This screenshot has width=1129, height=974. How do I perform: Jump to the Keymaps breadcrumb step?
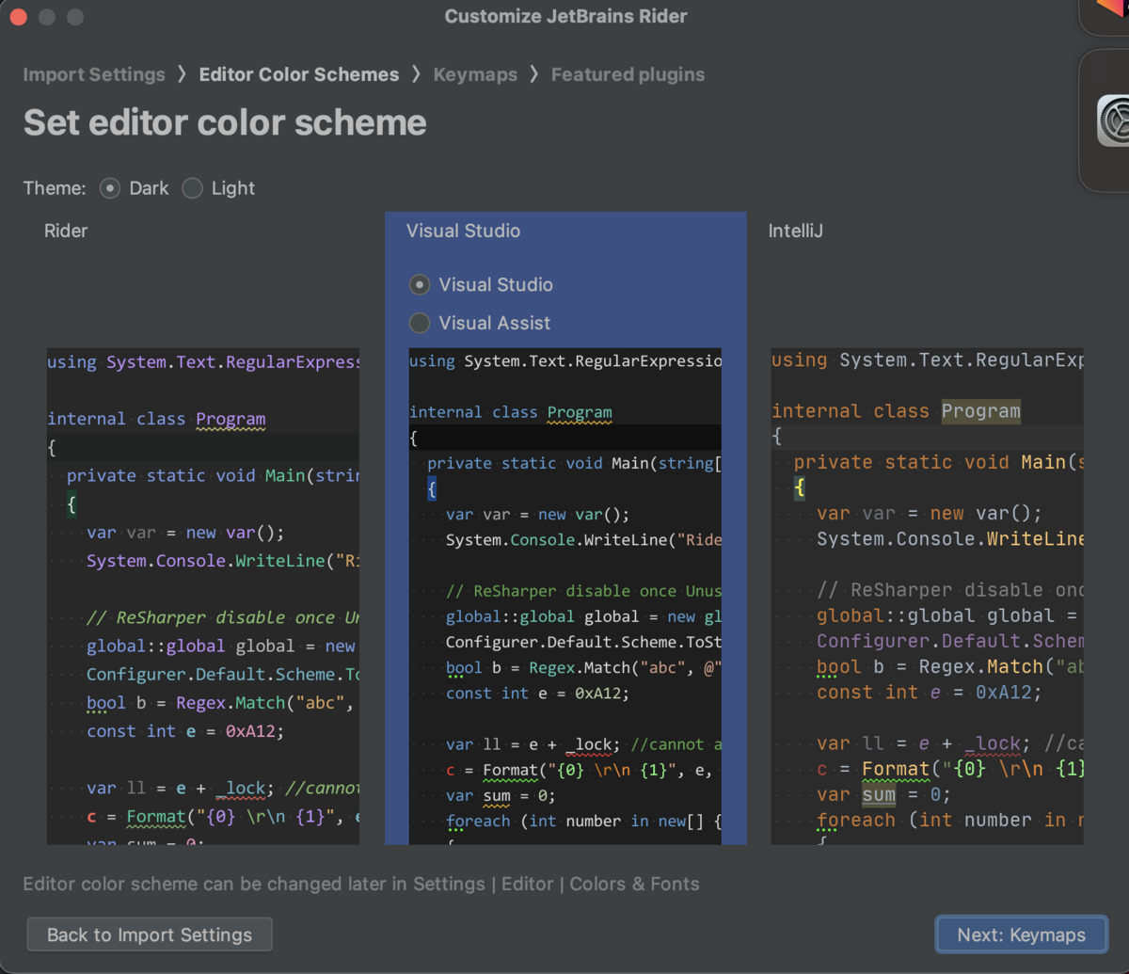pos(475,74)
